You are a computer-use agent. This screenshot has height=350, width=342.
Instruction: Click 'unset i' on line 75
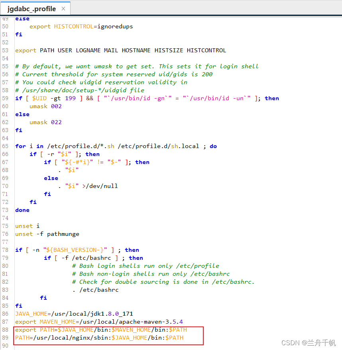pos(28,226)
